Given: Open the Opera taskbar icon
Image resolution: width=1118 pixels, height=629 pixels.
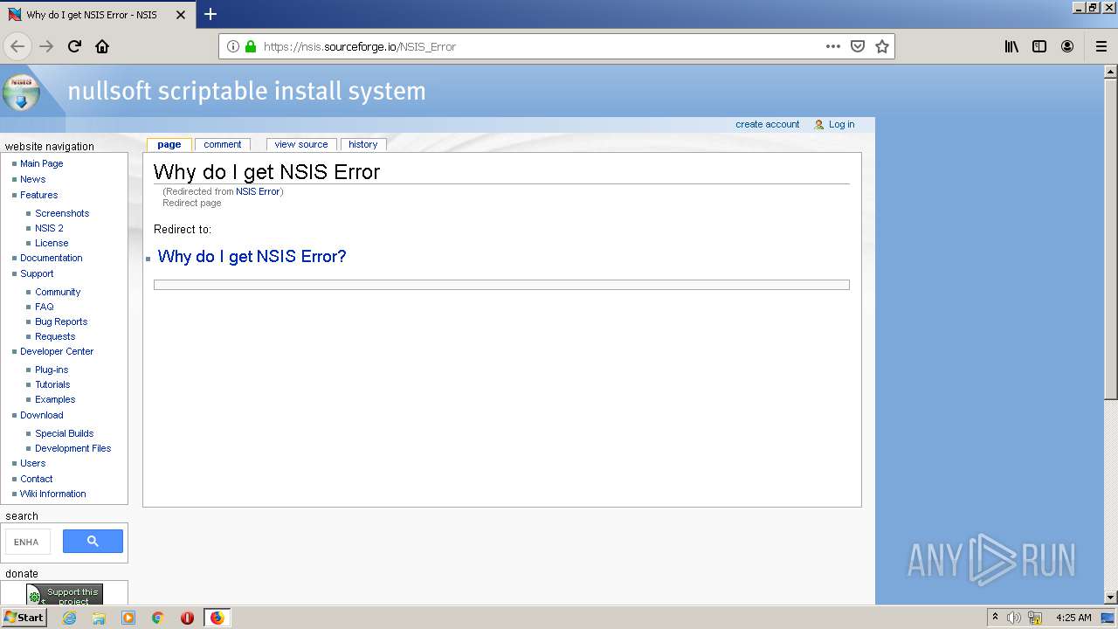Looking at the screenshot, I should point(187,618).
